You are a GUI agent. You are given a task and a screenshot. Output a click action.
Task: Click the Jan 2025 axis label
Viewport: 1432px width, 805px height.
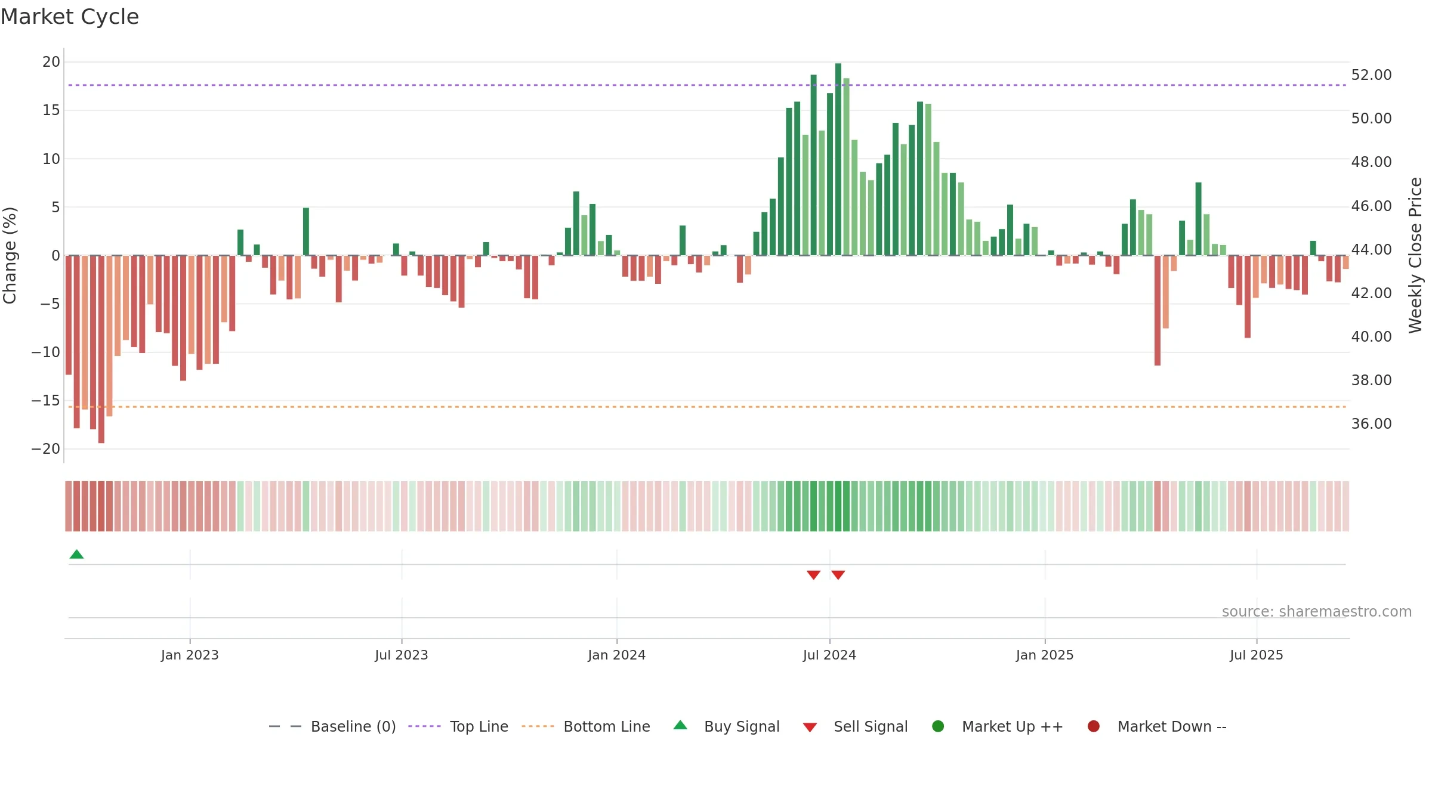pyautogui.click(x=1045, y=655)
